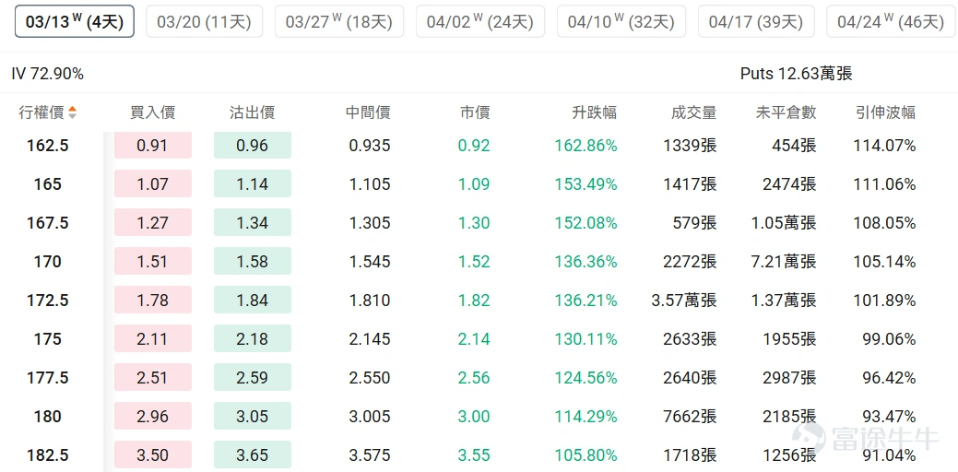Click market price 3.55 value
Screen dimensions: 958x472
[474, 454]
